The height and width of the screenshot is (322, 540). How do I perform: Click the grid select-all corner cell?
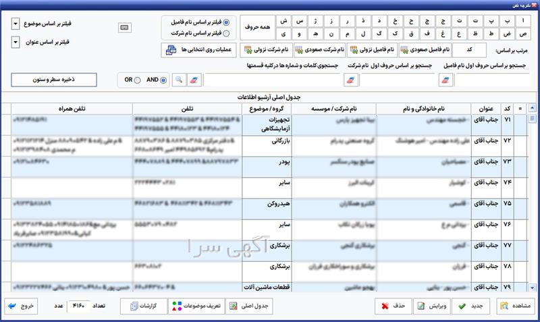tap(520, 109)
